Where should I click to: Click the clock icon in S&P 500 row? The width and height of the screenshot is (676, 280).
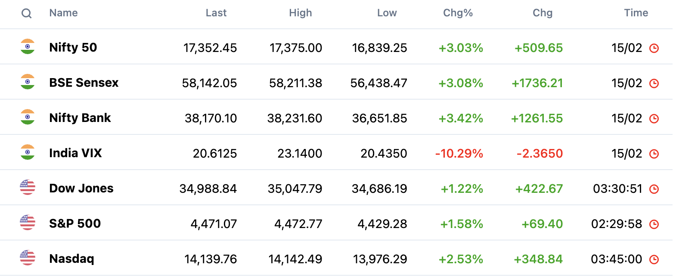tap(654, 224)
